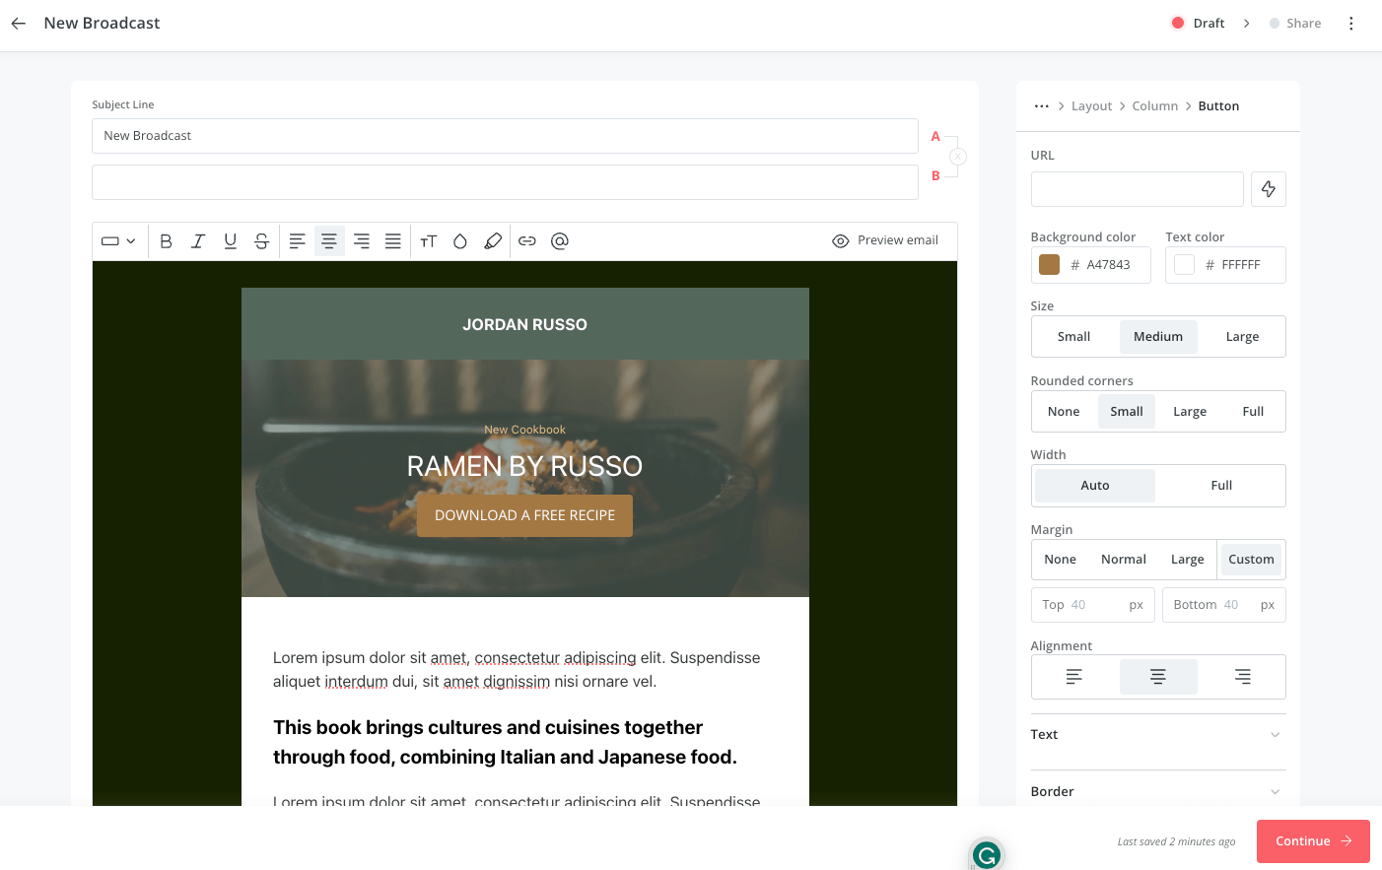
Task: Open the content block type dropdown
Action: tap(118, 240)
